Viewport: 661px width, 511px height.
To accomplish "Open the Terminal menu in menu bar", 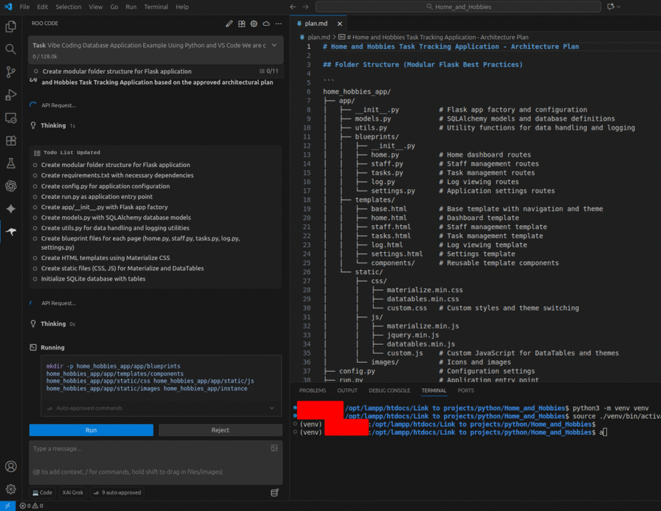I will 156,6.
